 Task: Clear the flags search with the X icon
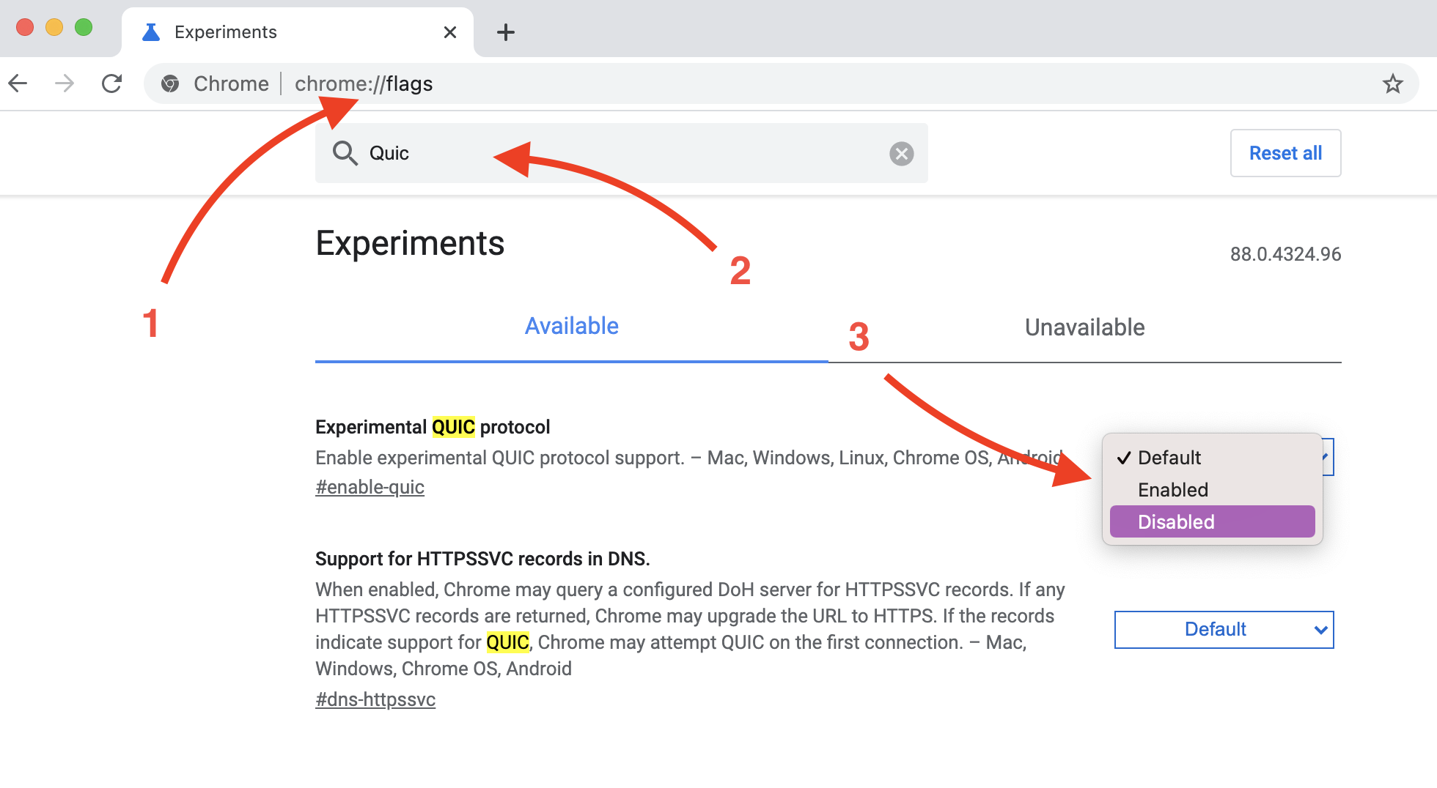coord(902,153)
